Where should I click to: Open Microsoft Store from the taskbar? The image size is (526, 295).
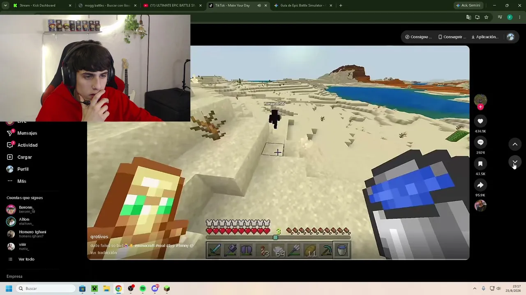click(82, 288)
